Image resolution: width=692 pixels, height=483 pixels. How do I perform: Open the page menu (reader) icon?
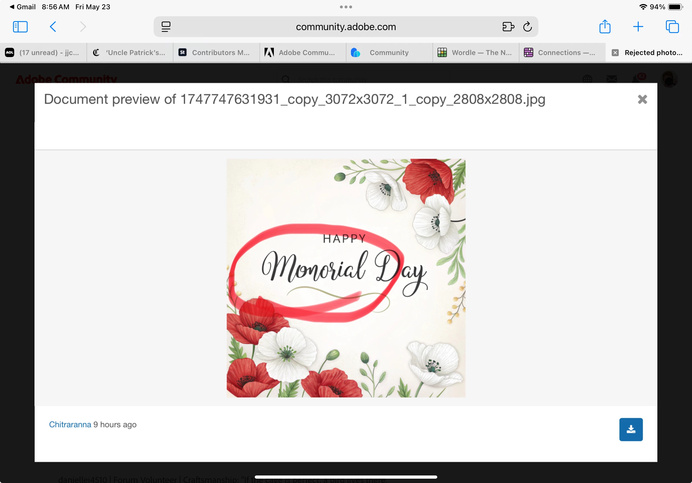166,27
